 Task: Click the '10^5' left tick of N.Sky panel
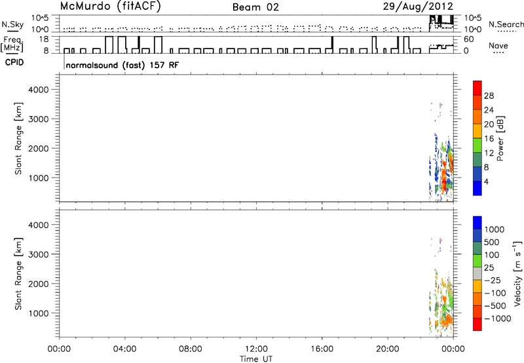tap(40, 18)
